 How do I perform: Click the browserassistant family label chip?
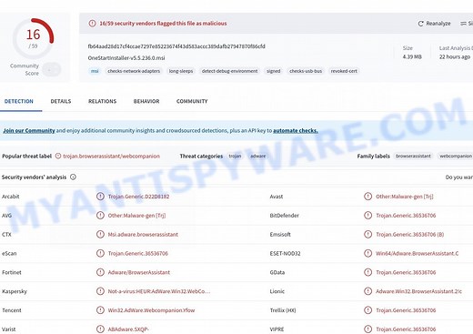pos(413,157)
